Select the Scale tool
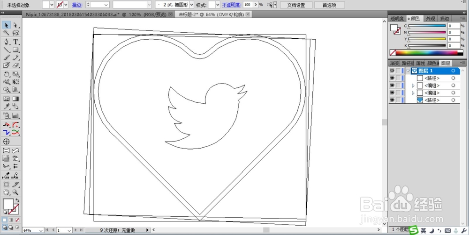The image size is (469, 235). tap(16, 74)
